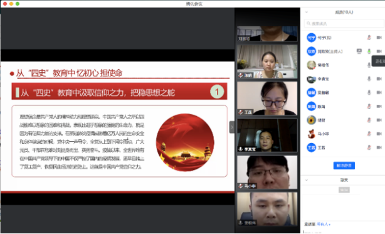Click the screen-sharing icon in the host row
Screen dimensions: 385x234
pyautogui.click(x=359, y=51)
